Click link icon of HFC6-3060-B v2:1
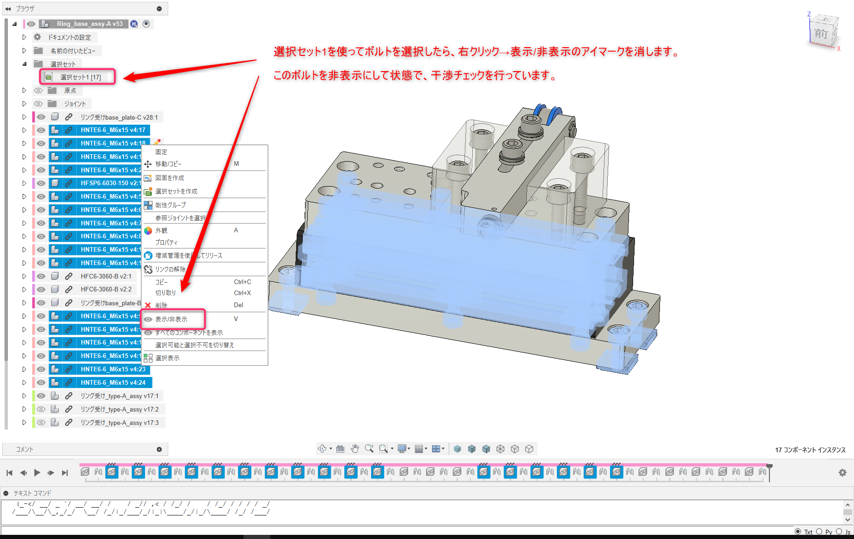This screenshot has height=539, width=854. point(68,276)
